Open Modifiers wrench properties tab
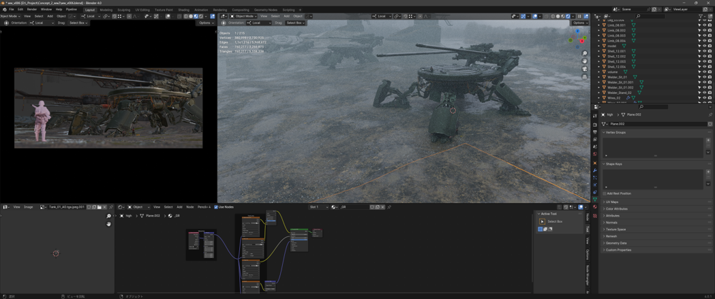 [594, 170]
